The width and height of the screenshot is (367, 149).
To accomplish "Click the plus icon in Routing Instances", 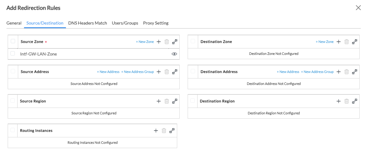I will click(x=156, y=131).
